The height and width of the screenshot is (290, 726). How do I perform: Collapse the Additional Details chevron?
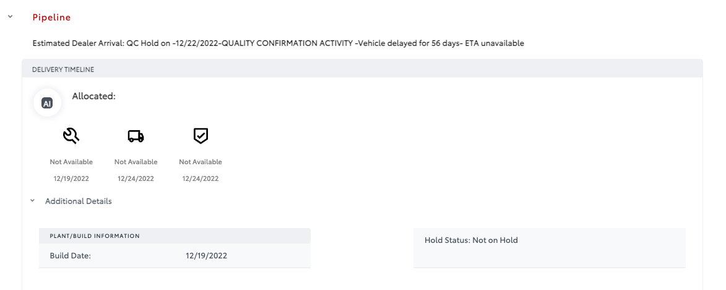(x=32, y=201)
